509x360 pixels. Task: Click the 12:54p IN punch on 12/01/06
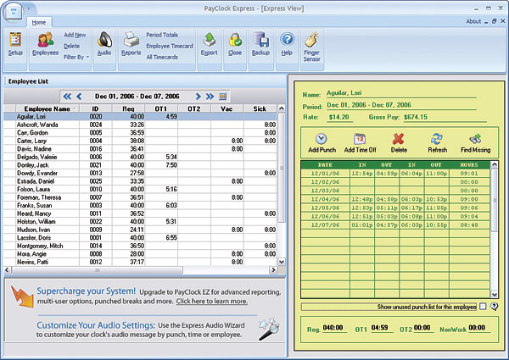(362, 174)
